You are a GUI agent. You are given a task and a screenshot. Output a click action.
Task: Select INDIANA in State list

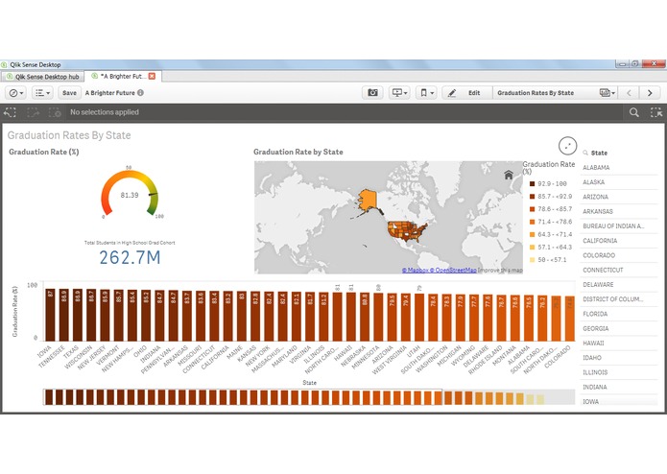619,387
